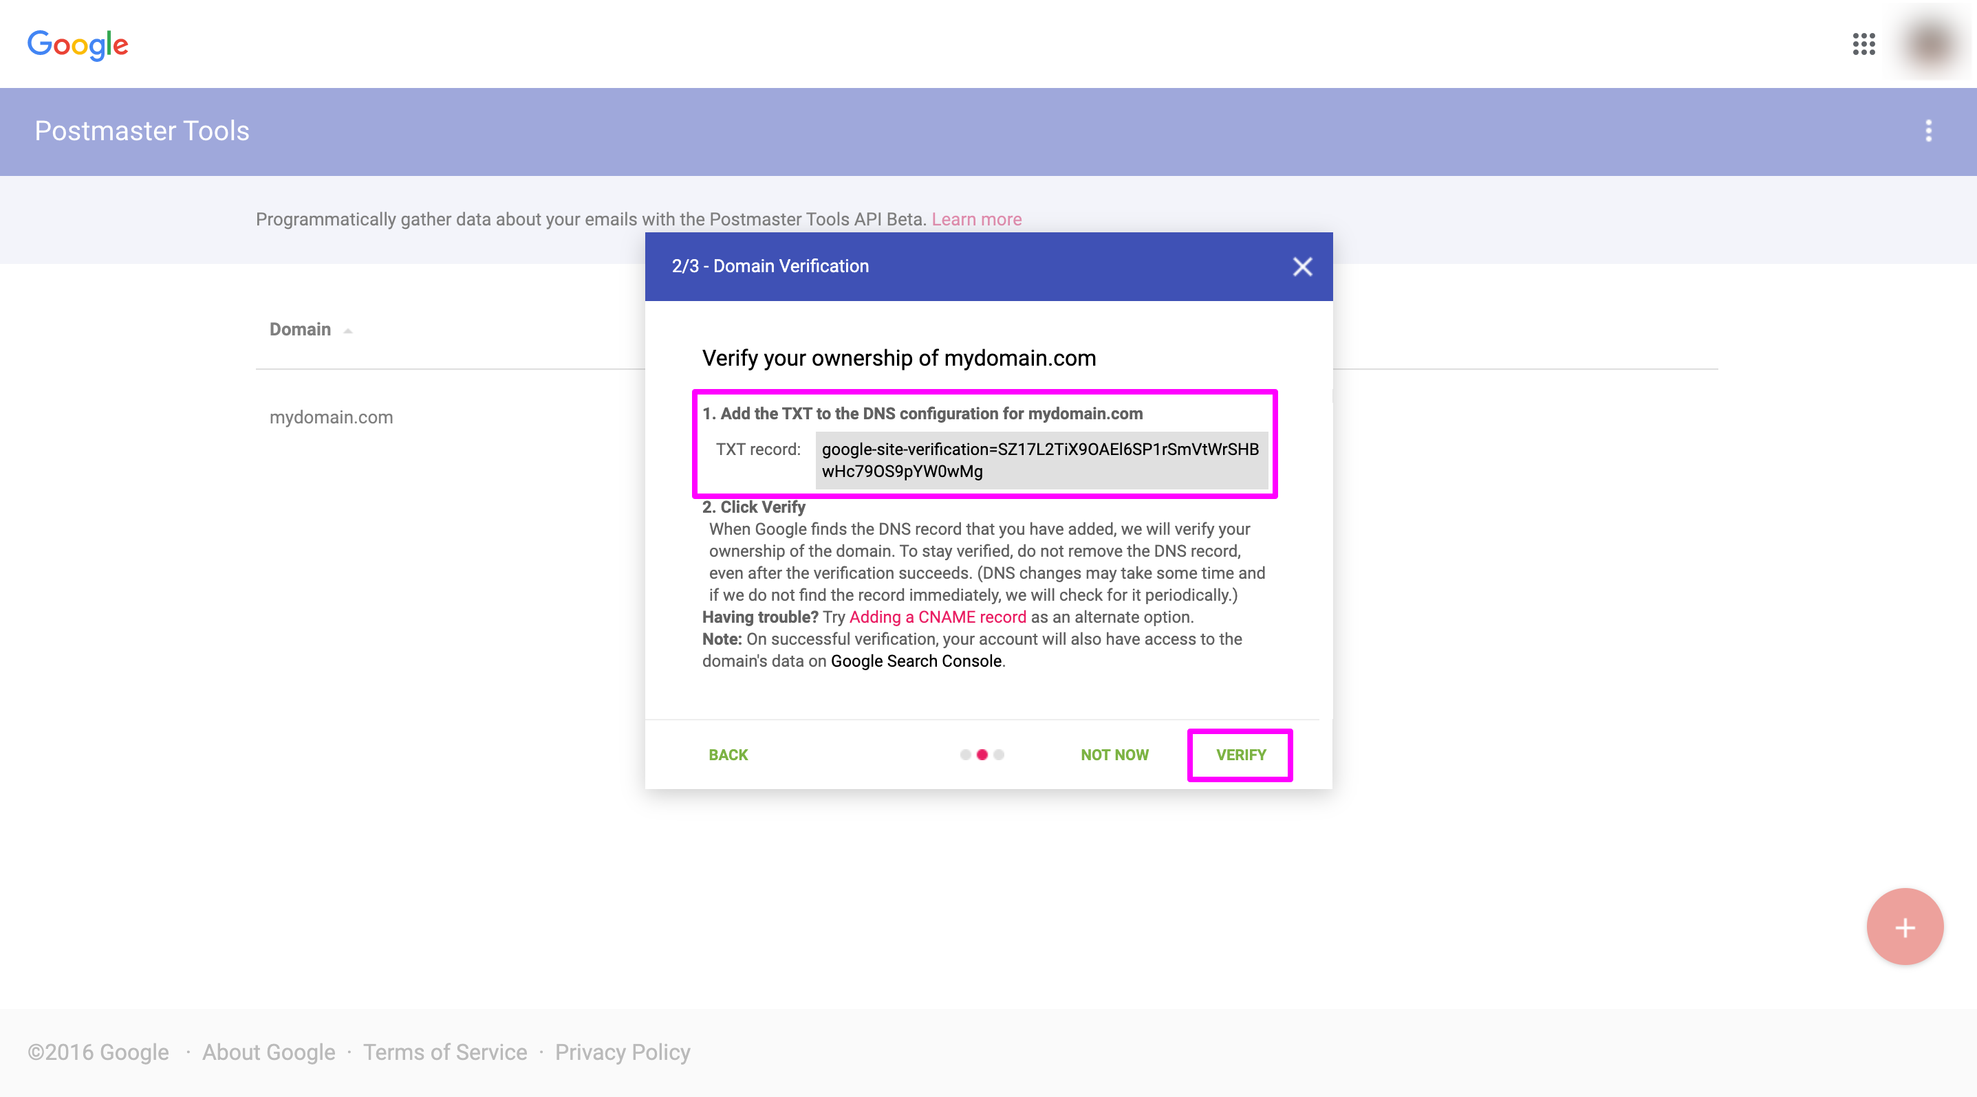The width and height of the screenshot is (1977, 1097).
Task: Click the About Google footer link
Action: tap(268, 1051)
